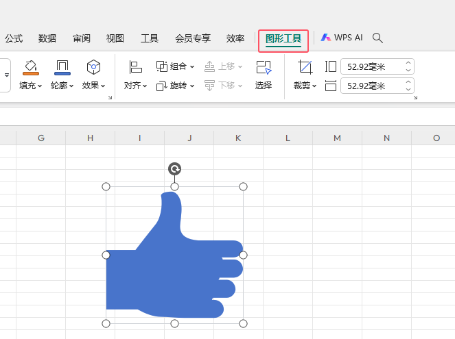This screenshot has height=339, width=455.
Task: Switch to the 审阅 tab
Action: click(x=81, y=38)
